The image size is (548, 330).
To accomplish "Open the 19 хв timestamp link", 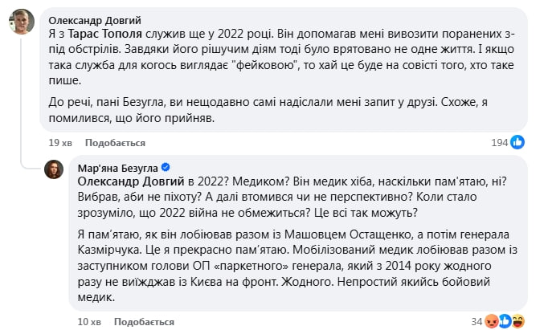I will pos(59,141).
